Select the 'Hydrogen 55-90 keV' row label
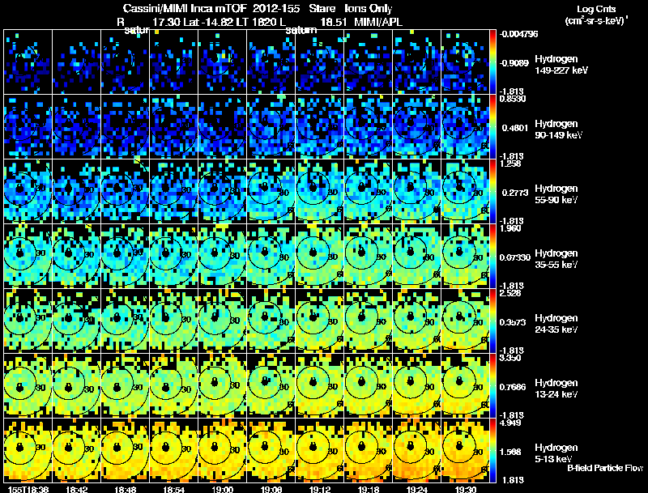Image resolution: width=648 pixels, height=493 pixels. (556, 194)
